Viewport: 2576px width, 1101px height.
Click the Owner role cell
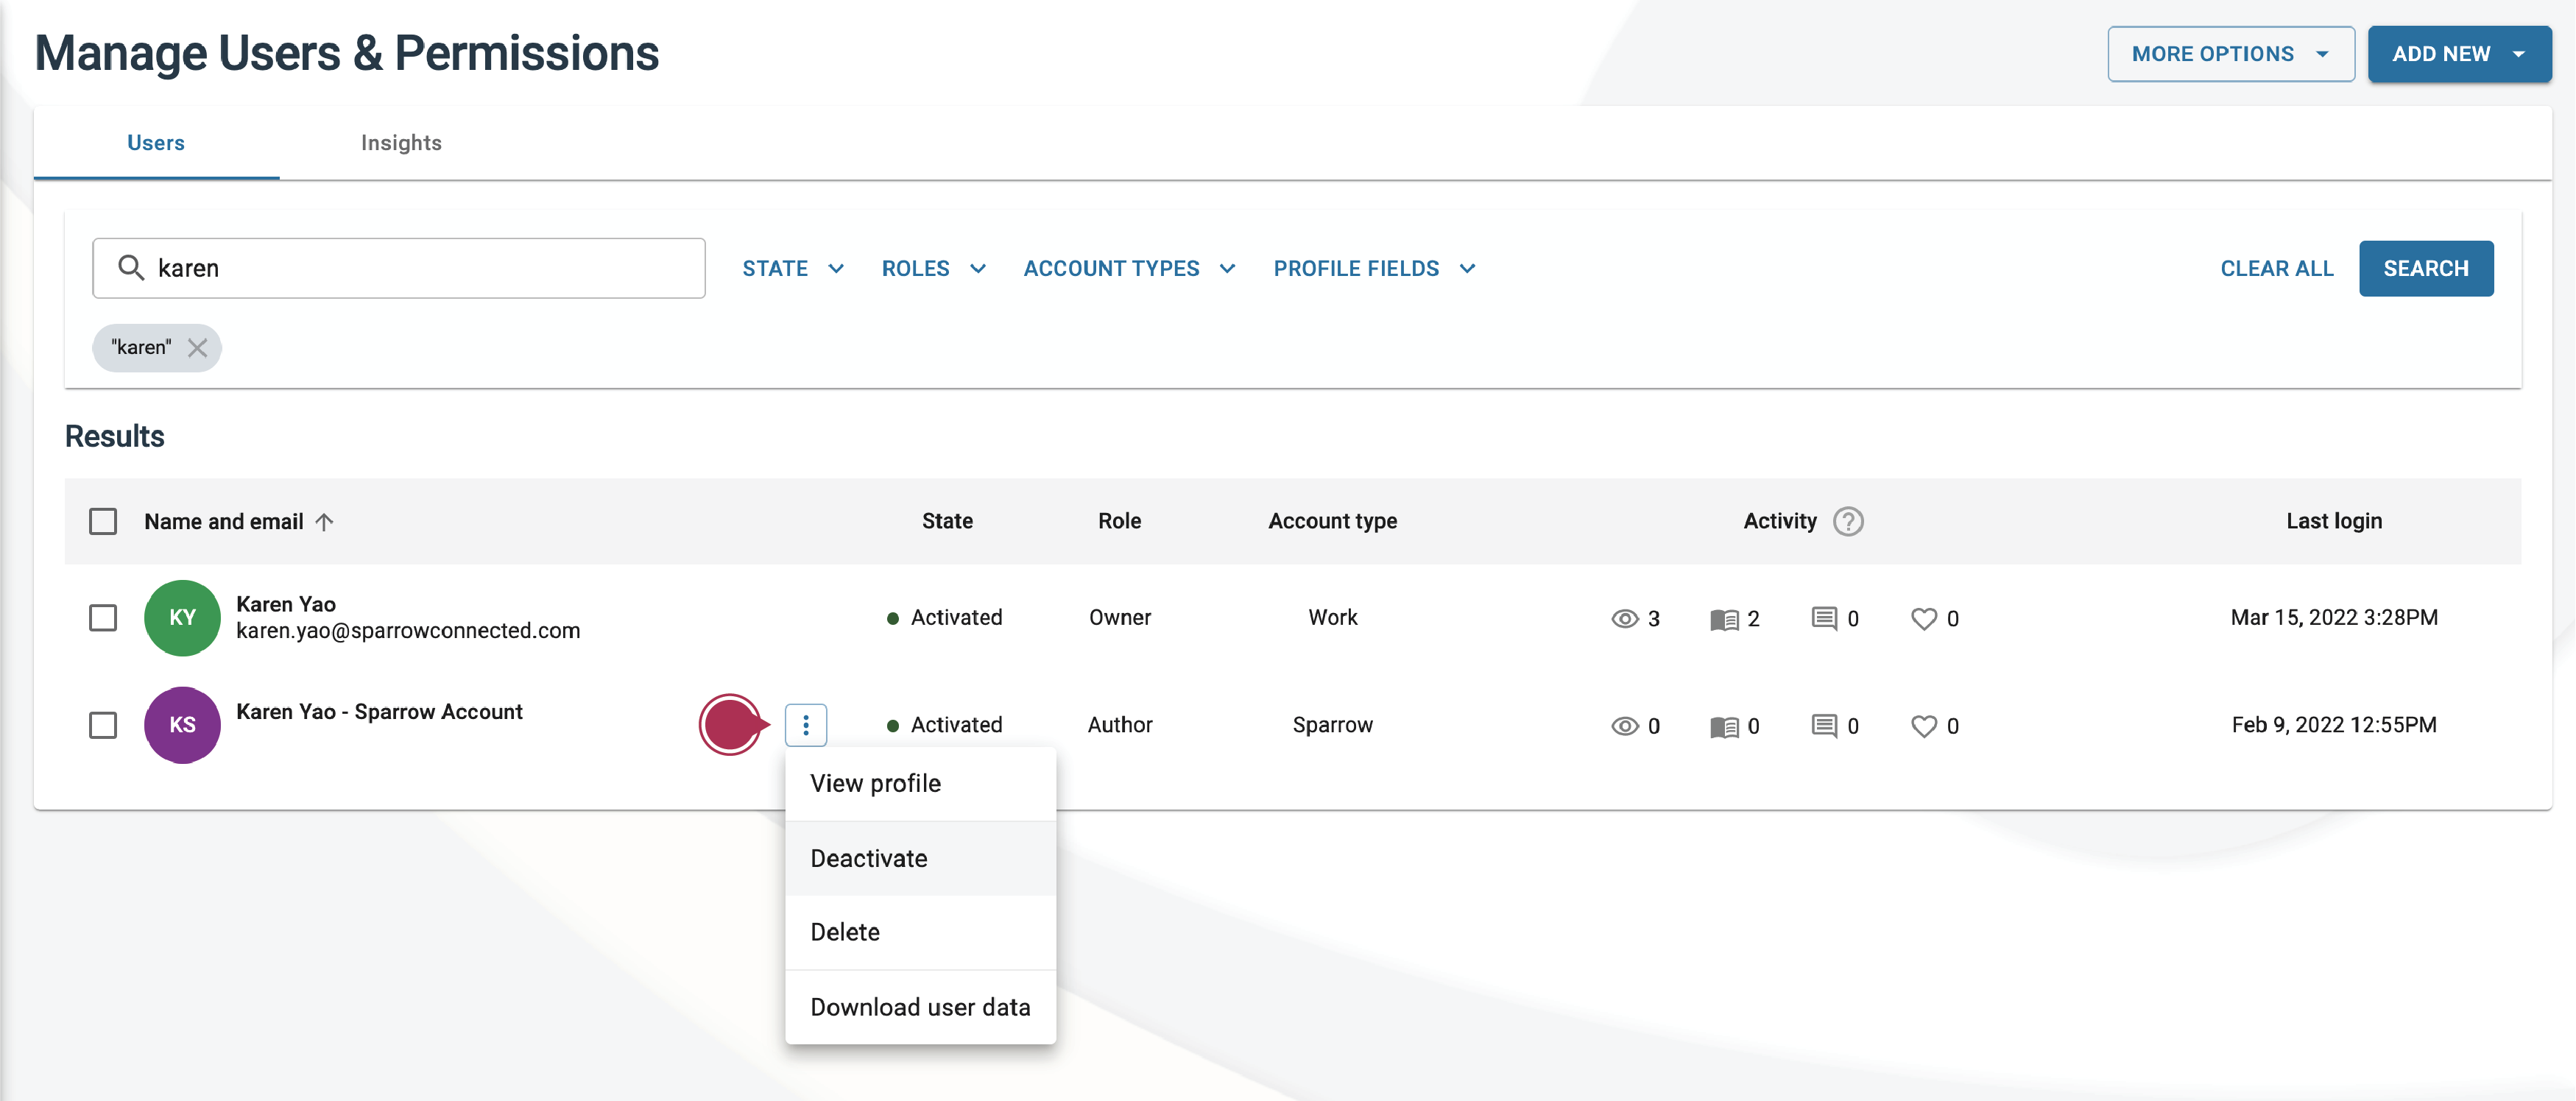(x=1119, y=618)
